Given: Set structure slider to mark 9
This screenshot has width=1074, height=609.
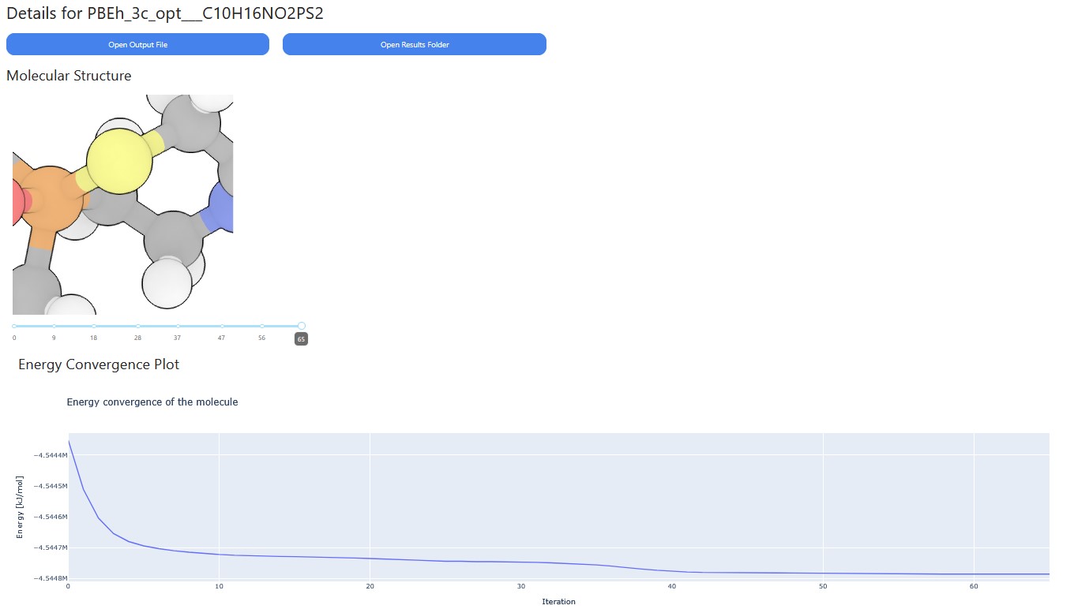Looking at the screenshot, I should tap(54, 326).
